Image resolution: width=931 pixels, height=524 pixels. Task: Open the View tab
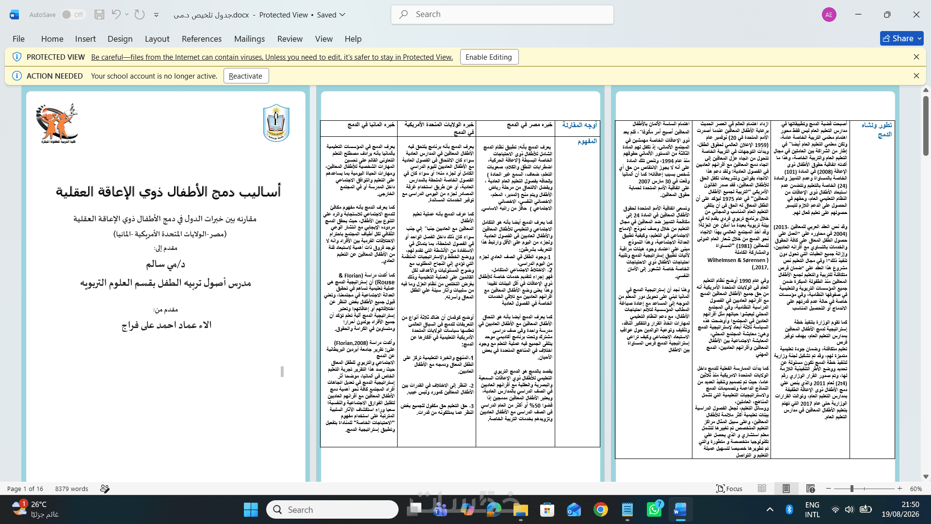[x=324, y=39]
